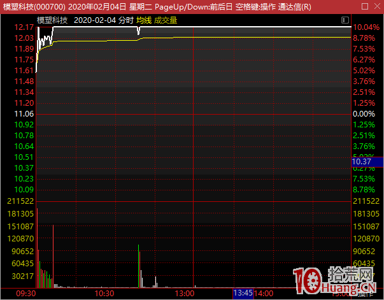Click the 09:30 time axis label
Screen dimensions: 384x300
click(x=26, y=294)
